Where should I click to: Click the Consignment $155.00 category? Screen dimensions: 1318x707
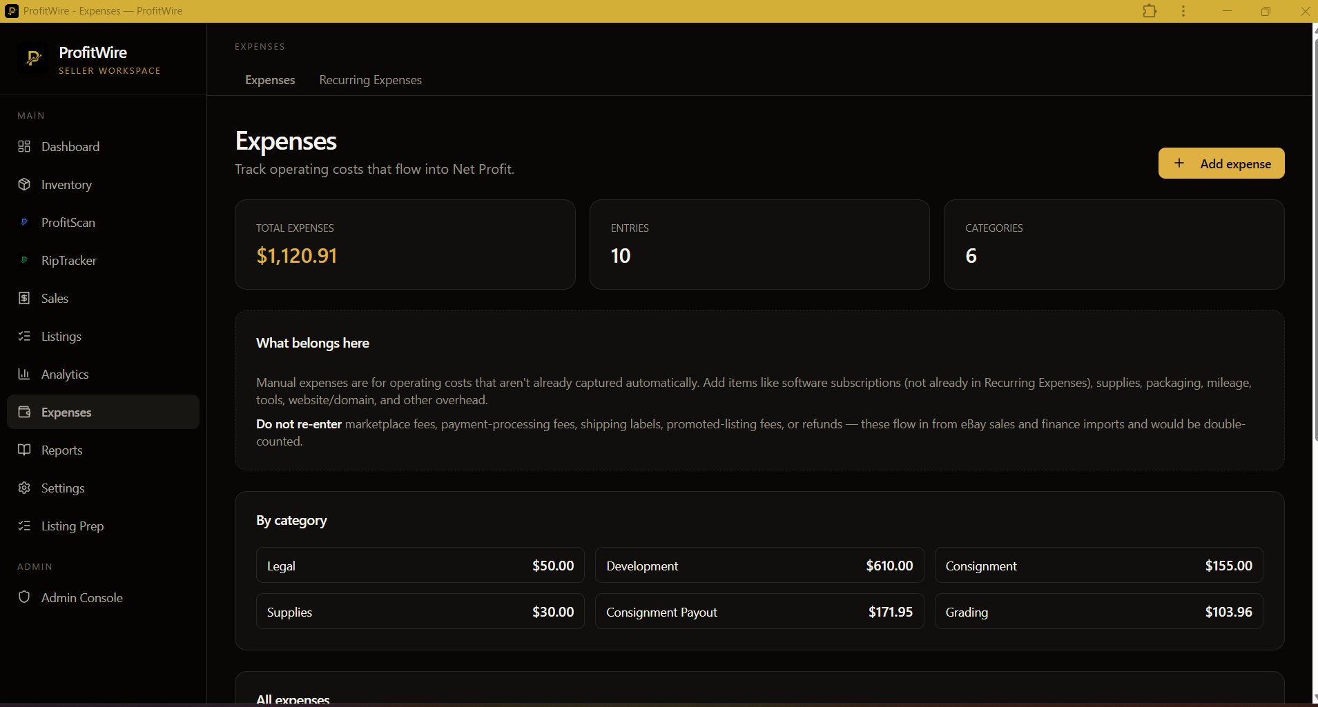pos(1098,565)
